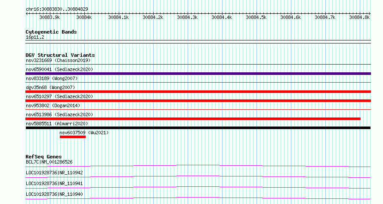Click the short red bar under nsv6037509
Screen dimensions: 383x204
[x=73, y=137]
